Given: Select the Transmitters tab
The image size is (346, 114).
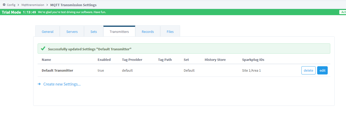Looking at the screenshot, I should tap(119, 31).
